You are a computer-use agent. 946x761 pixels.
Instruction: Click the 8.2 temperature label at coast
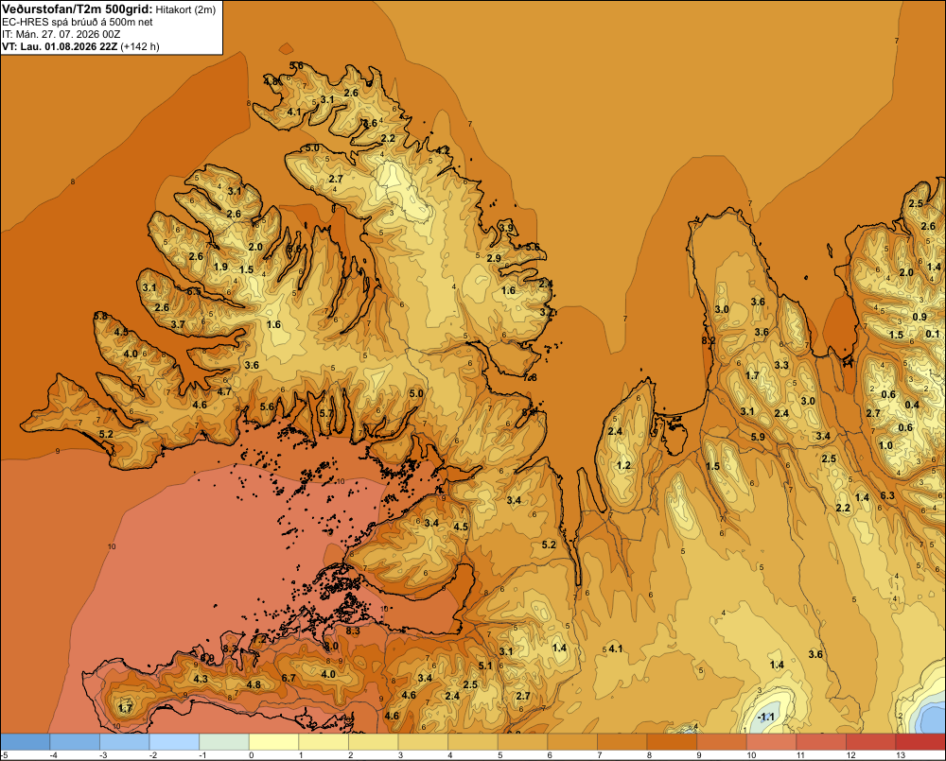pyautogui.click(x=709, y=340)
